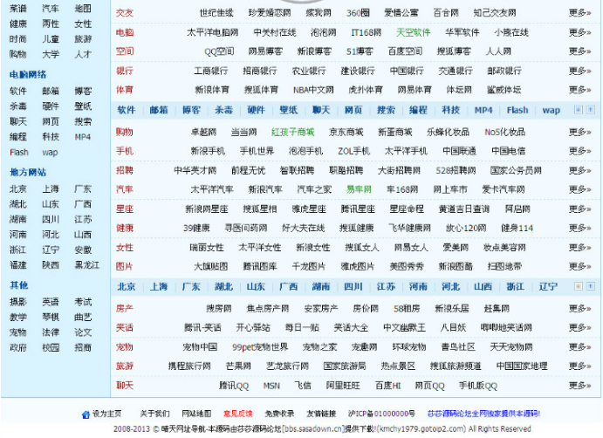Click the 电脑网络 sidebar heading
This screenshot has width=603, height=438.
(x=28, y=75)
